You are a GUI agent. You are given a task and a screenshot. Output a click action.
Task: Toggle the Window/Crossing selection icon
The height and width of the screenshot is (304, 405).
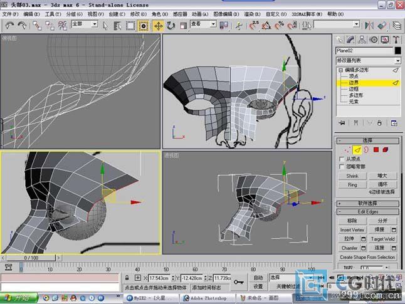click(144, 26)
